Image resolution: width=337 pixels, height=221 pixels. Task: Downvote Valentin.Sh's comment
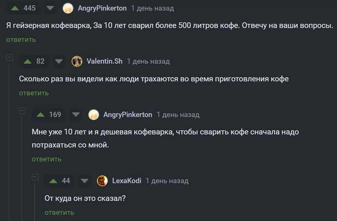pyautogui.click(x=59, y=61)
